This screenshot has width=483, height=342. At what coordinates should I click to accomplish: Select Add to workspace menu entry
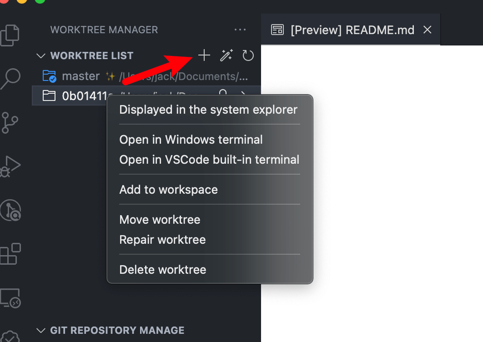click(168, 190)
